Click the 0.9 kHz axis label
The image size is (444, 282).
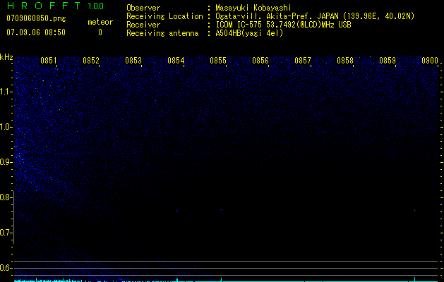click(6, 162)
